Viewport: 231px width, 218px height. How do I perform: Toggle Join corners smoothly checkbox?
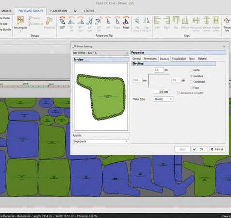pyautogui.click(x=178, y=93)
